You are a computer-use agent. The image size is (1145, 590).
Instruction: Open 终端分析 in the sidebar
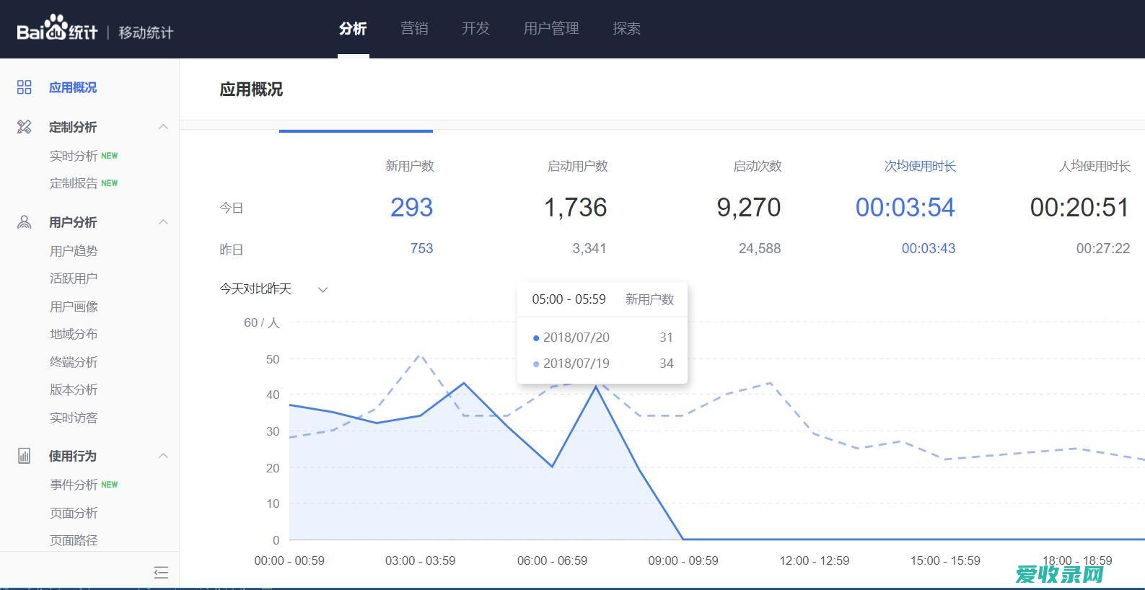coord(74,362)
